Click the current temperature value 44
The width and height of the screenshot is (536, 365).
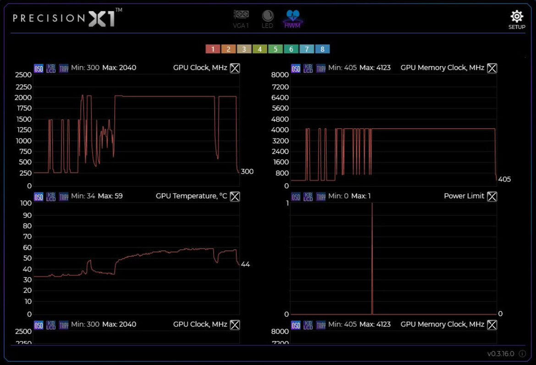(x=245, y=264)
